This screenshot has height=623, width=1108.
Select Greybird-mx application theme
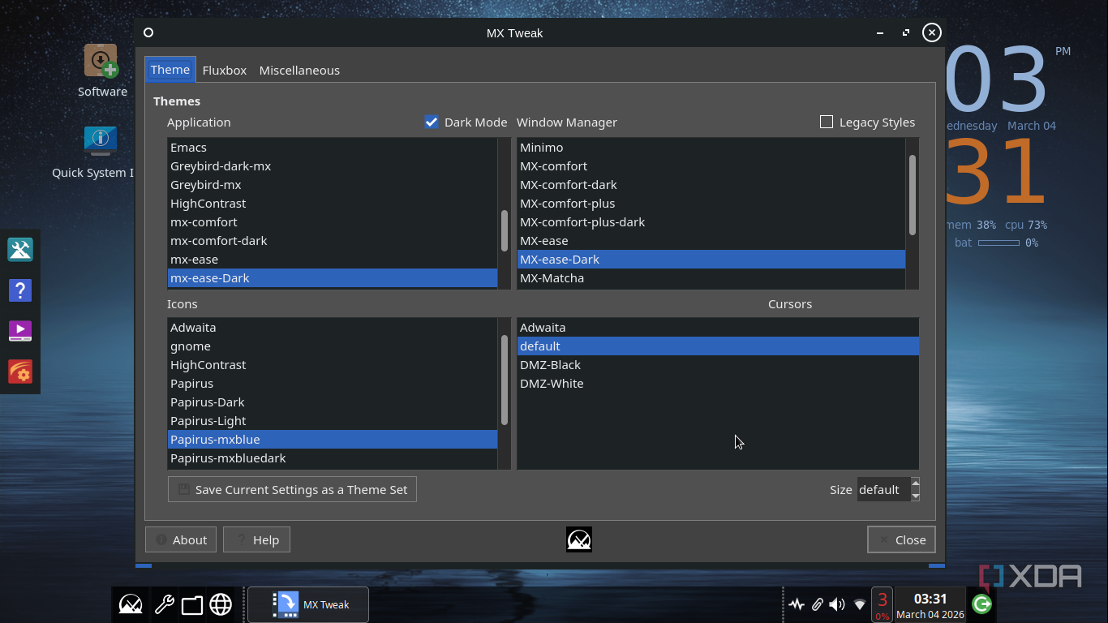[333, 185]
